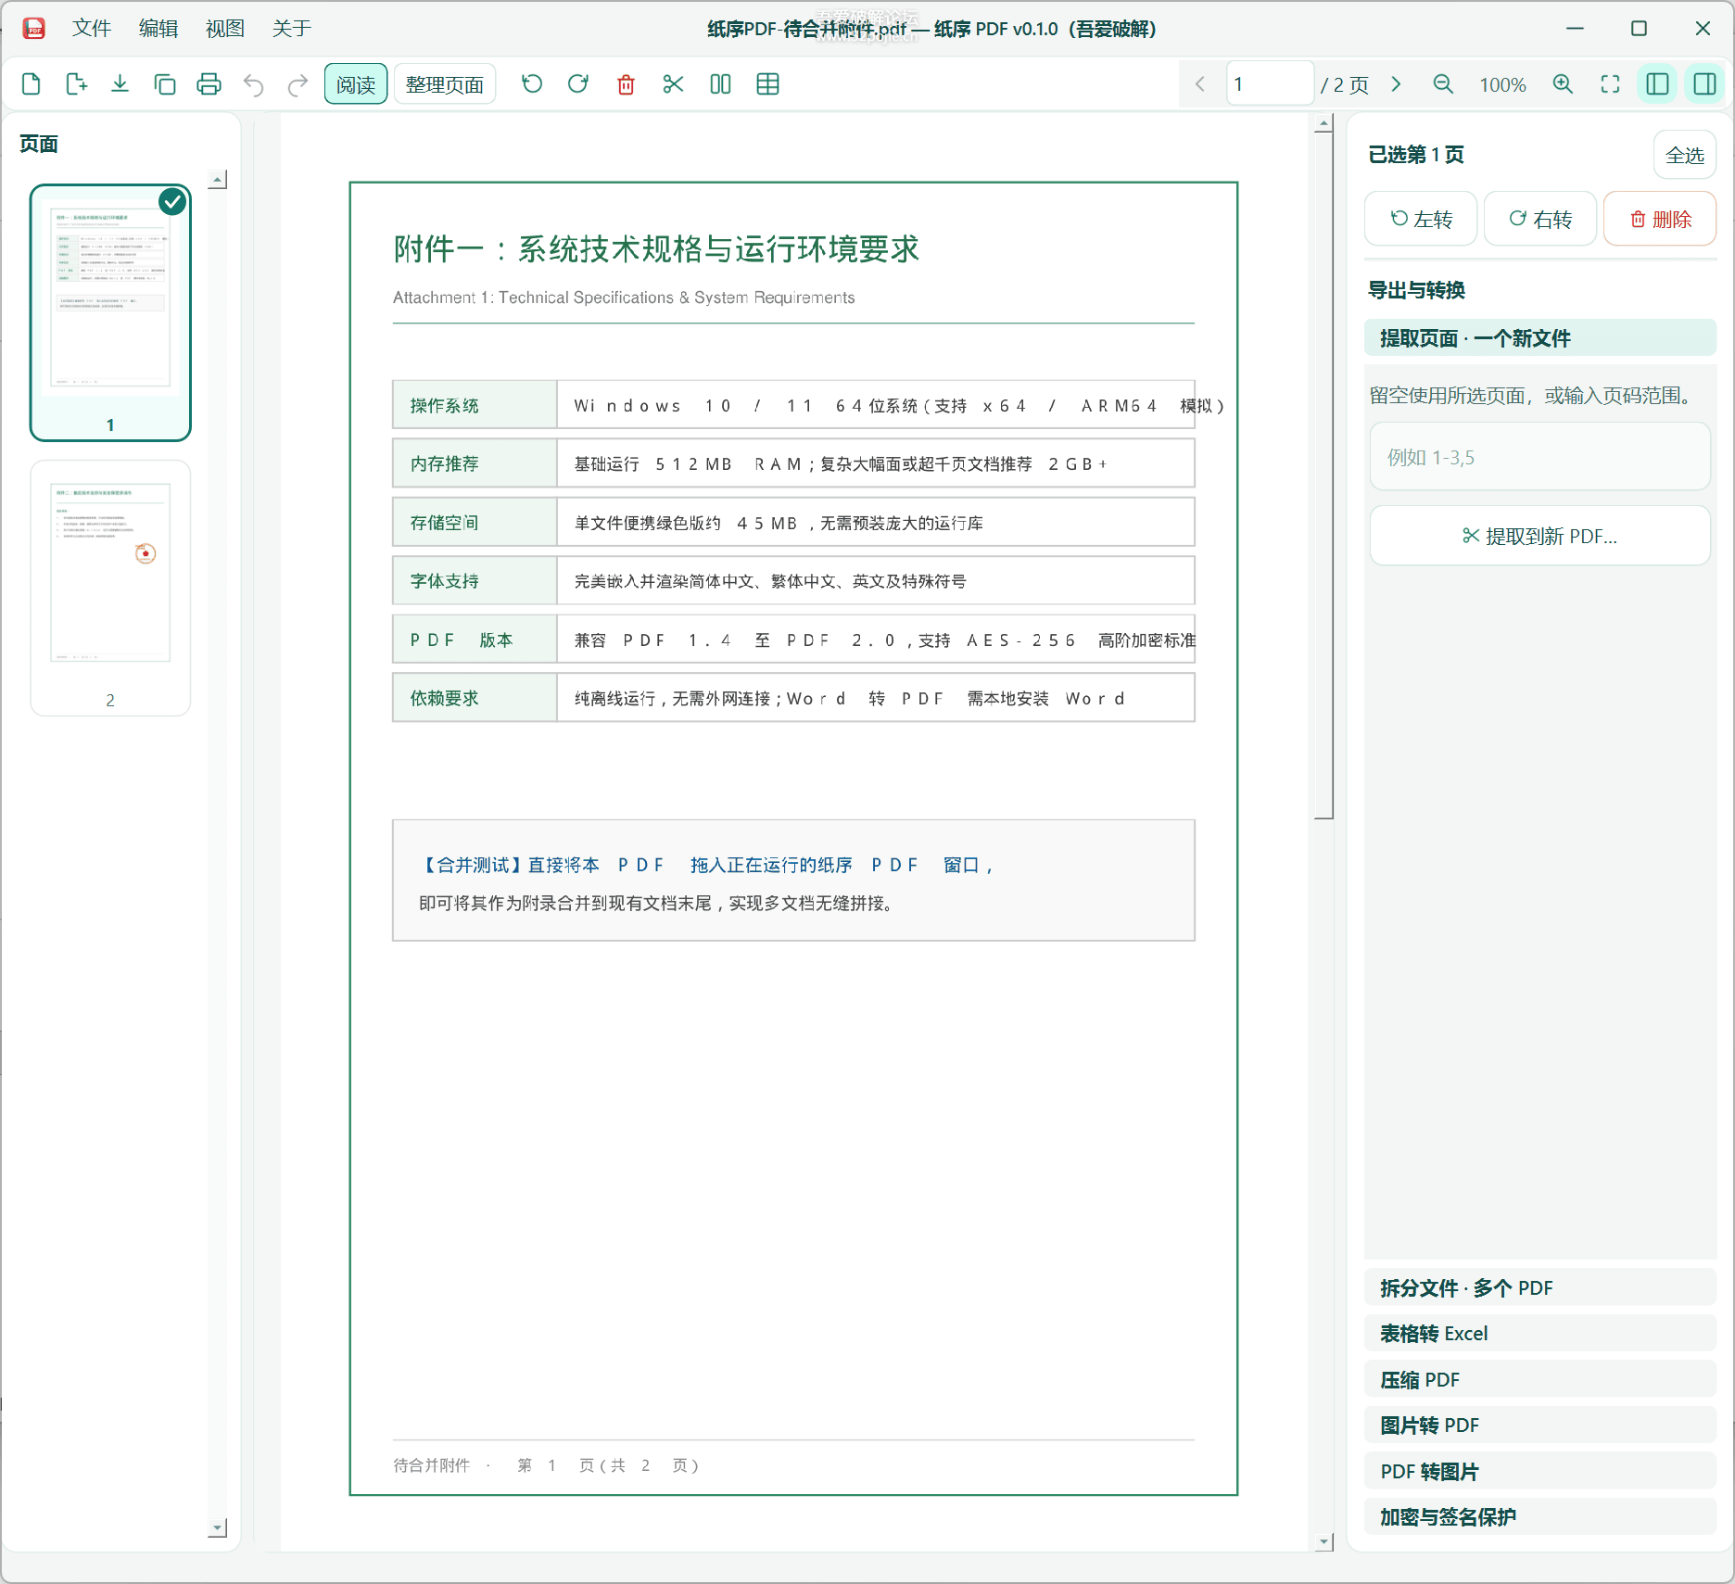Click the print icon in toolbar
This screenshot has height=1584, width=1735.
coord(209,84)
